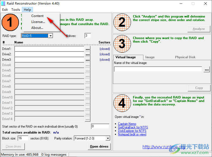
Task: Open the License... menu entry
Action: pyautogui.click(x=38, y=22)
